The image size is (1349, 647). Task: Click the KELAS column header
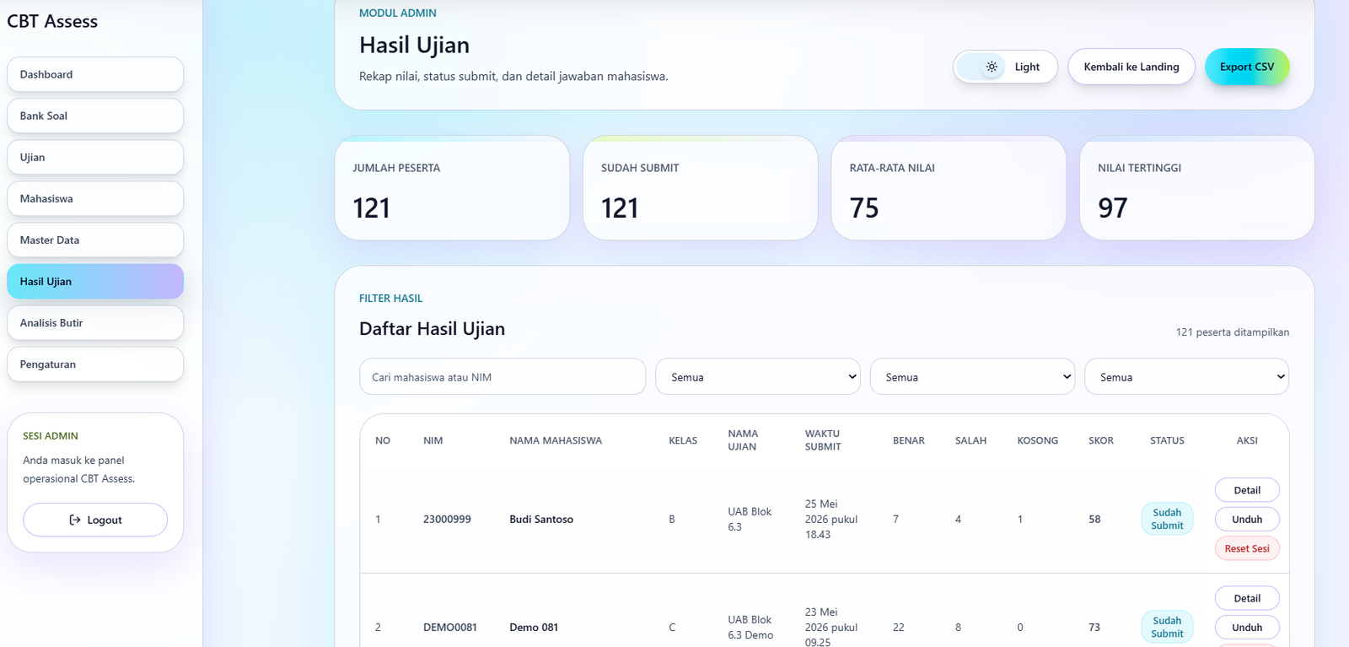pos(683,440)
